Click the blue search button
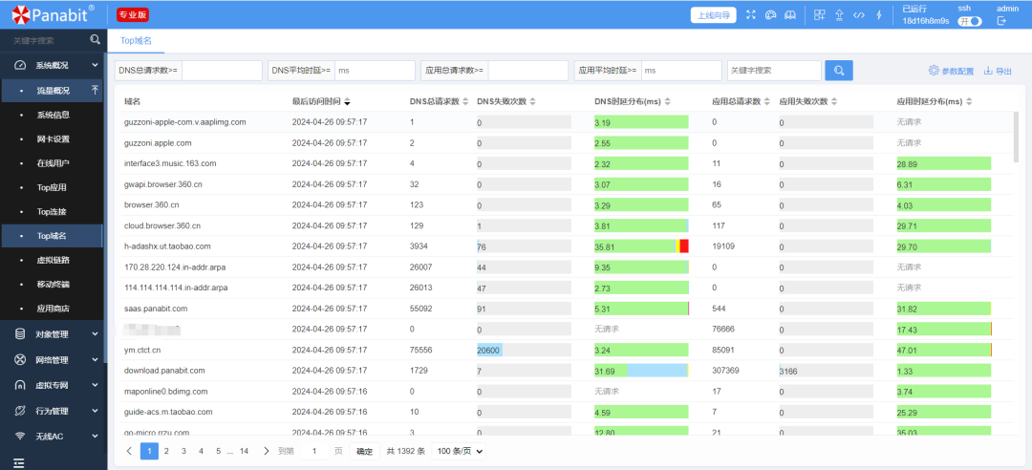 coord(839,71)
